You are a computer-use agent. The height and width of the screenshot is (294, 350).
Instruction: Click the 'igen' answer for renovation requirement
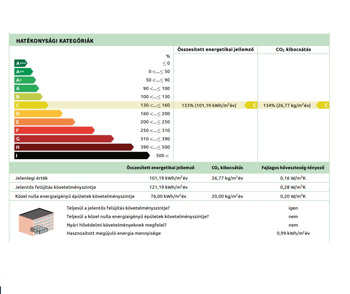click(x=293, y=208)
